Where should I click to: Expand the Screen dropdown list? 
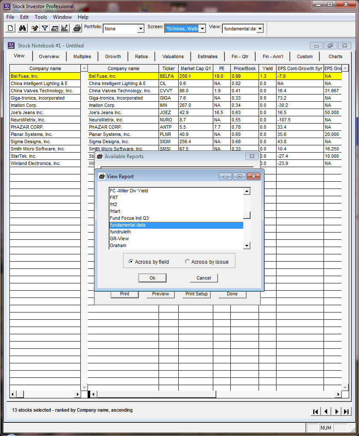(x=202, y=29)
